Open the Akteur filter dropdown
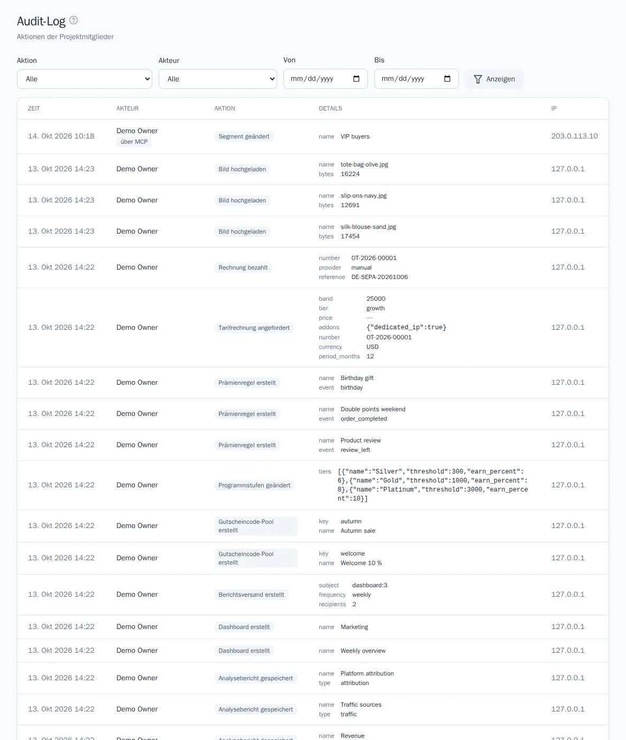 pyautogui.click(x=218, y=79)
